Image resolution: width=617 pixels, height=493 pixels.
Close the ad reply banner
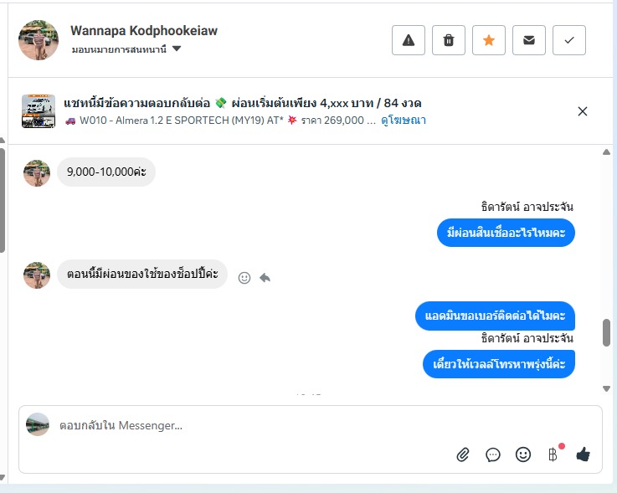point(583,111)
